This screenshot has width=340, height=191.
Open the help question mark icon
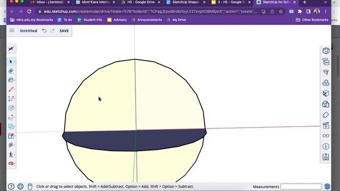click(x=11, y=186)
